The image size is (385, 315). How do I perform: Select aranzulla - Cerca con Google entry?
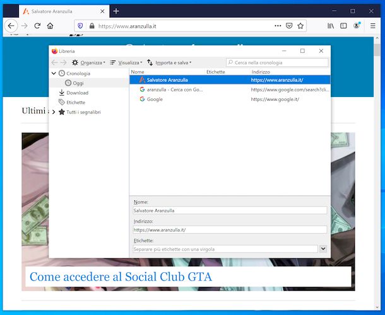230,89
